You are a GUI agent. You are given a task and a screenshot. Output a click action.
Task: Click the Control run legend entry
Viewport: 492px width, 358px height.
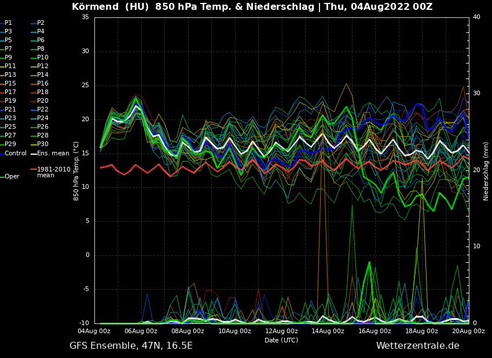click(x=15, y=154)
